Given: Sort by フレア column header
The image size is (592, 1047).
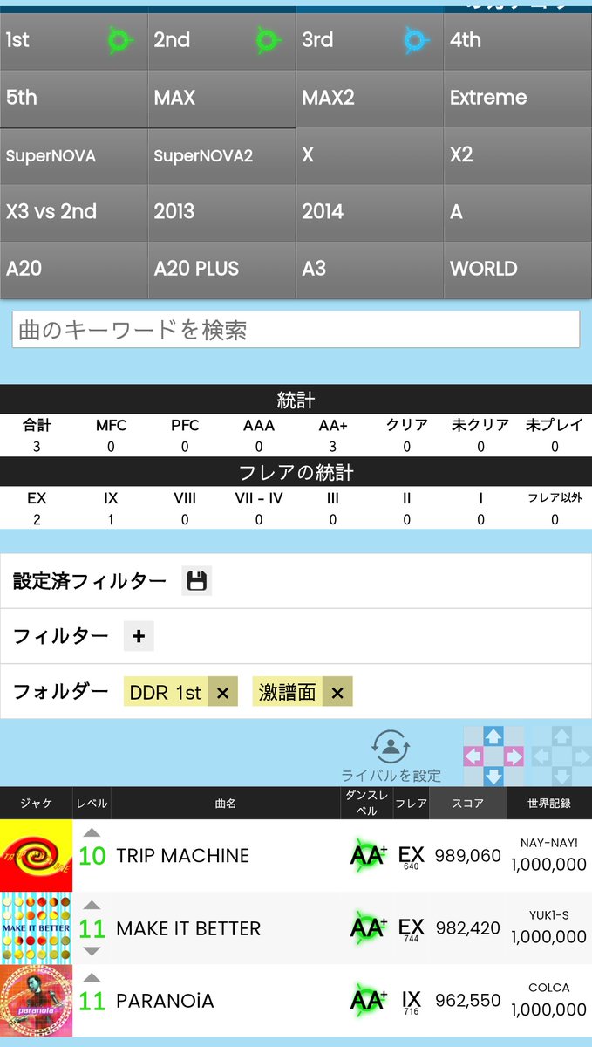Looking at the screenshot, I should click(412, 803).
